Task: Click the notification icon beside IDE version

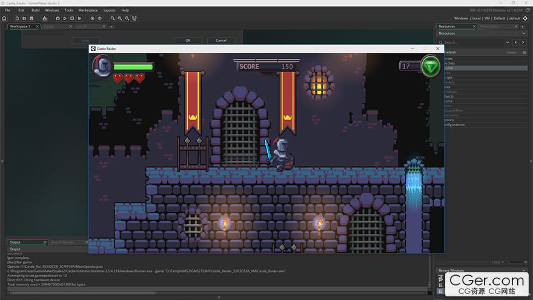Action: click(x=528, y=10)
